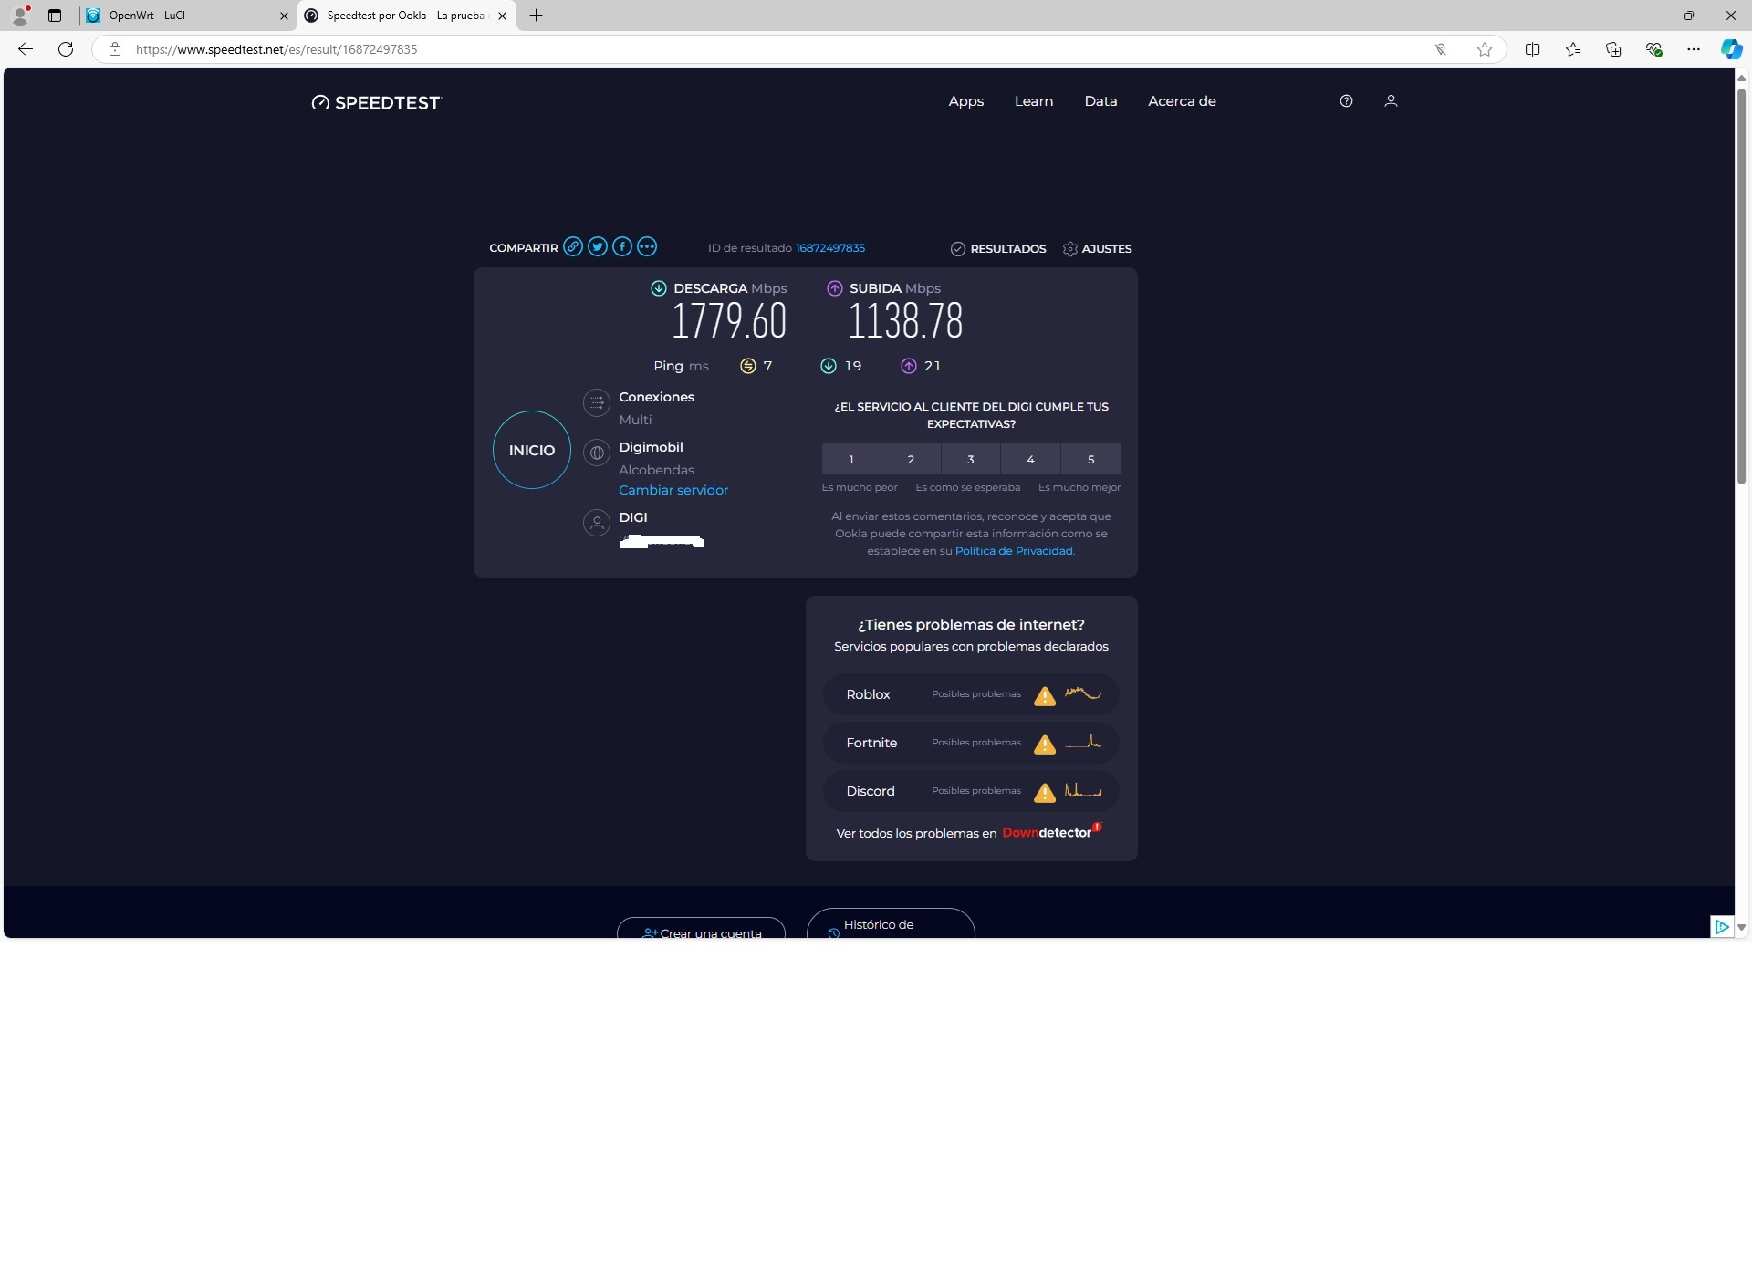Open browser split screen icon

point(1533,49)
